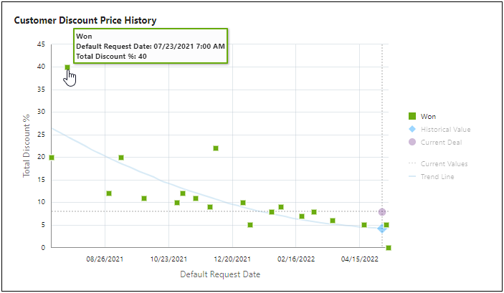Click the Default Request Date axis title
Image resolution: width=504 pixels, height=293 pixels.
tap(220, 274)
